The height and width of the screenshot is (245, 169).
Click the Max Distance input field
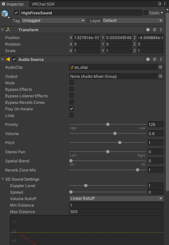(x=116, y=211)
